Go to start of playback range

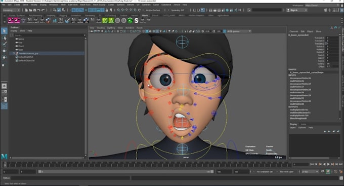coord(312,164)
